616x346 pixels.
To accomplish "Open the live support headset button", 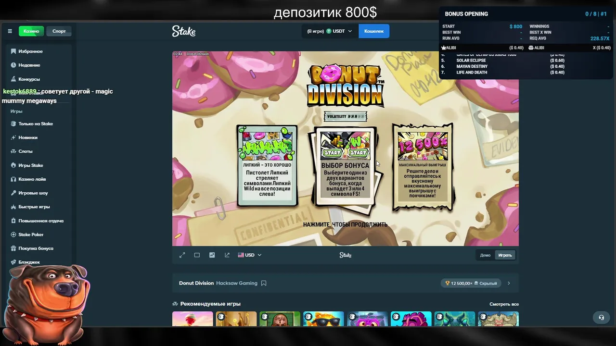I will point(601,317).
